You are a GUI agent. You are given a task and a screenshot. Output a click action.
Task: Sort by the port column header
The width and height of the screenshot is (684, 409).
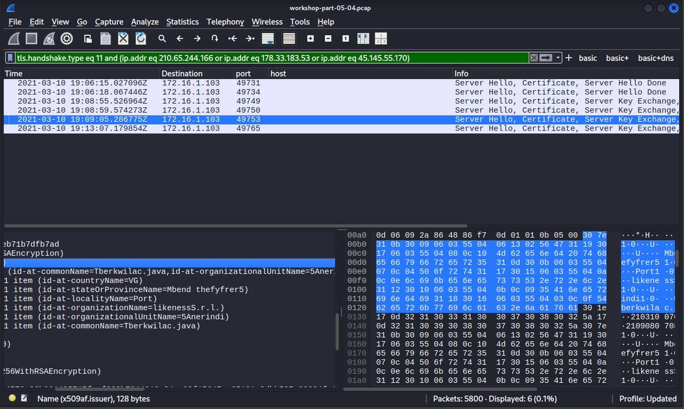(x=250, y=74)
